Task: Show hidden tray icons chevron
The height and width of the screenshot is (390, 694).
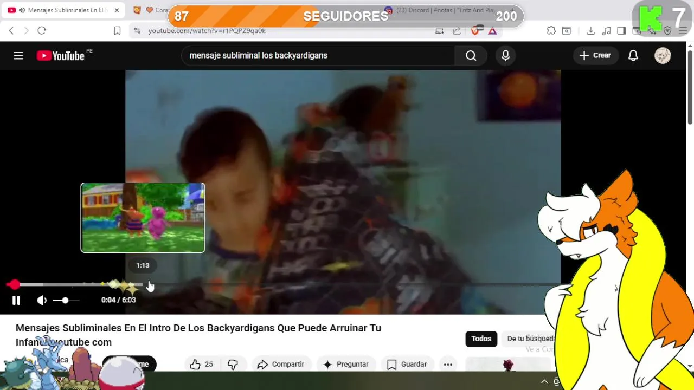Action: pyautogui.click(x=544, y=381)
